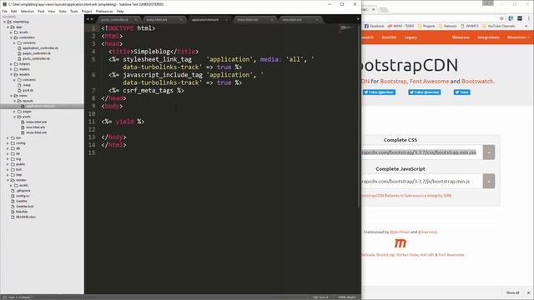Image resolution: width=534 pixels, height=300 pixels.
Task: Switch to the posts_controller.rb editor tab
Action: point(118,20)
